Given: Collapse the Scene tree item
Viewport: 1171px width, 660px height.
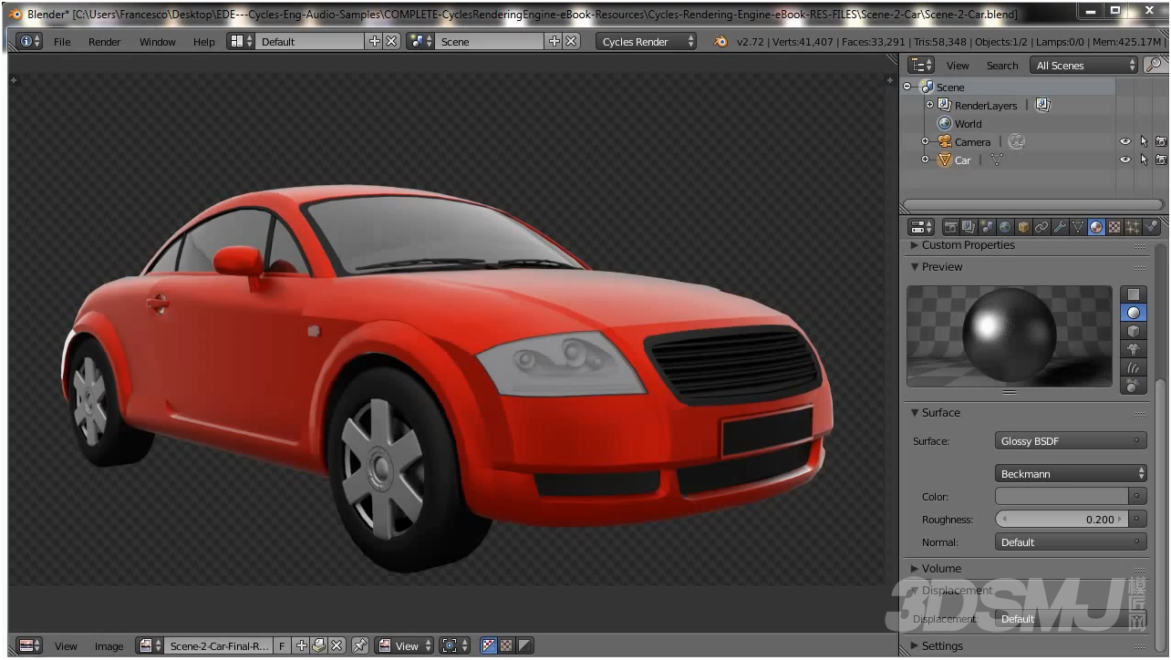Looking at the screenshot, I should click(x=907, y=87).
